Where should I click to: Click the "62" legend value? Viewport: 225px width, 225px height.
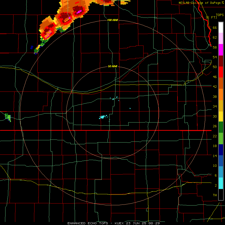(215, 37)
